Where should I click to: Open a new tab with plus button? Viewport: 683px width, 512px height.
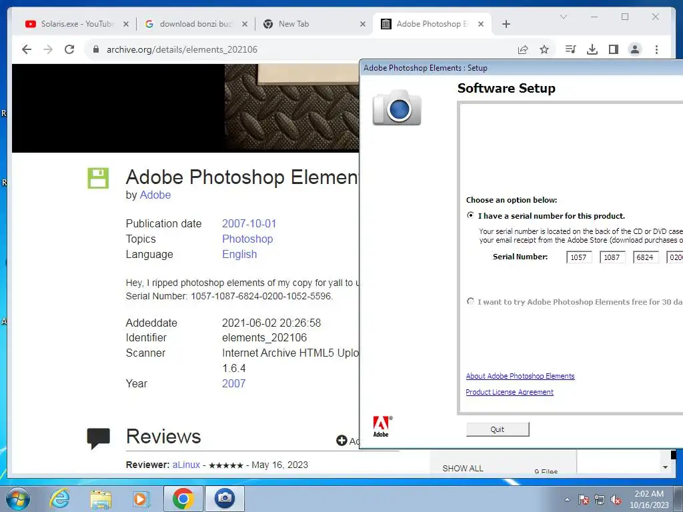coord(506,24)
